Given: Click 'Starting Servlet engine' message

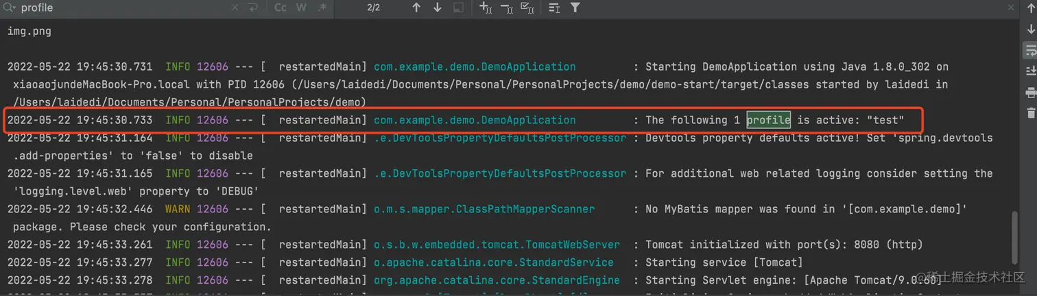Looking at the screenshot, I should (x=792, y=280).
